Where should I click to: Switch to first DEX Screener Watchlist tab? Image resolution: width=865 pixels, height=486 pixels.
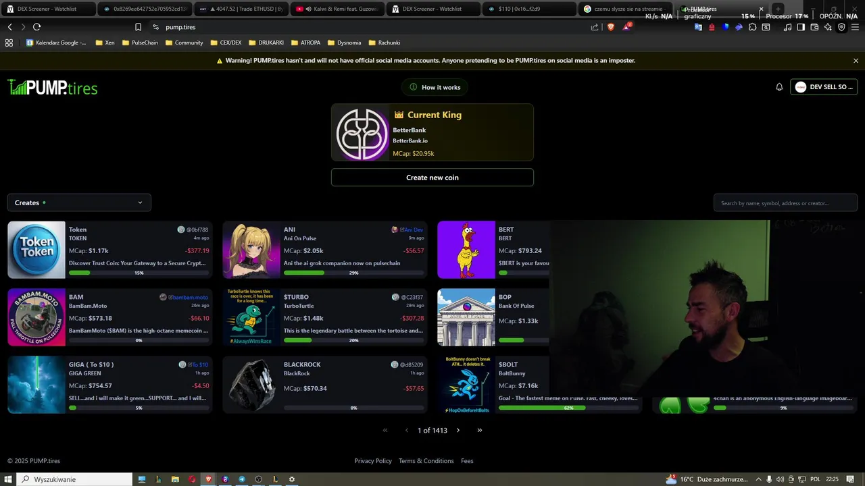click(x=47, y=9)
